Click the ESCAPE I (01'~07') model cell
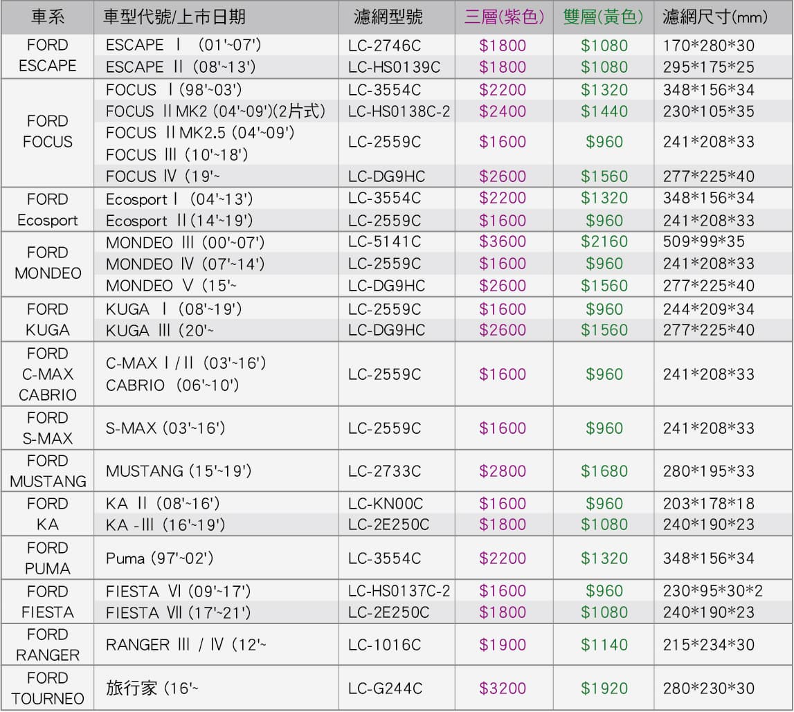794x712 pixels. [183, 45]
